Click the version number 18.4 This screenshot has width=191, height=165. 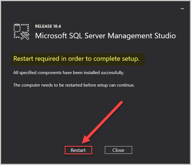point(56,27)
